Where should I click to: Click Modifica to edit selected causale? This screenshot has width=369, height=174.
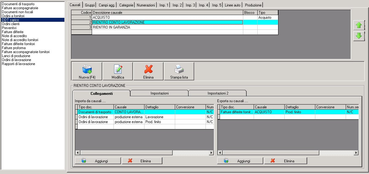[x=118, y=72]
